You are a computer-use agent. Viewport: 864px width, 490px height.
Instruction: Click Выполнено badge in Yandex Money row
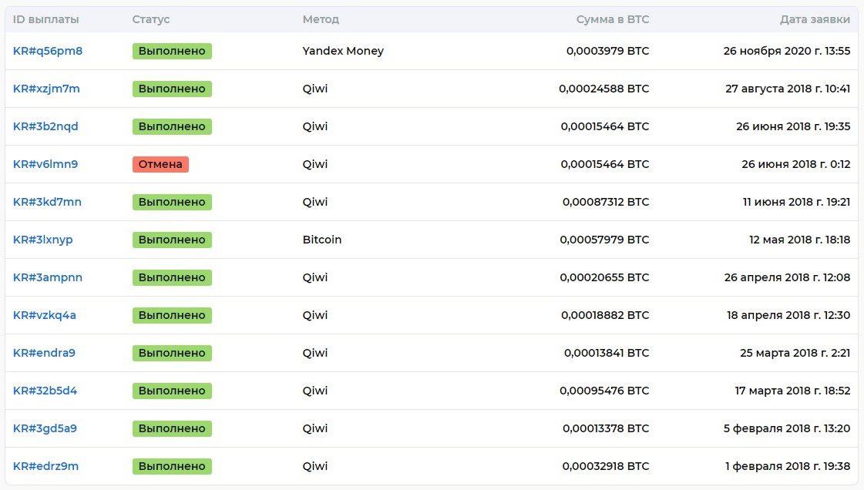pyautogui.click(x=172, y=51)
